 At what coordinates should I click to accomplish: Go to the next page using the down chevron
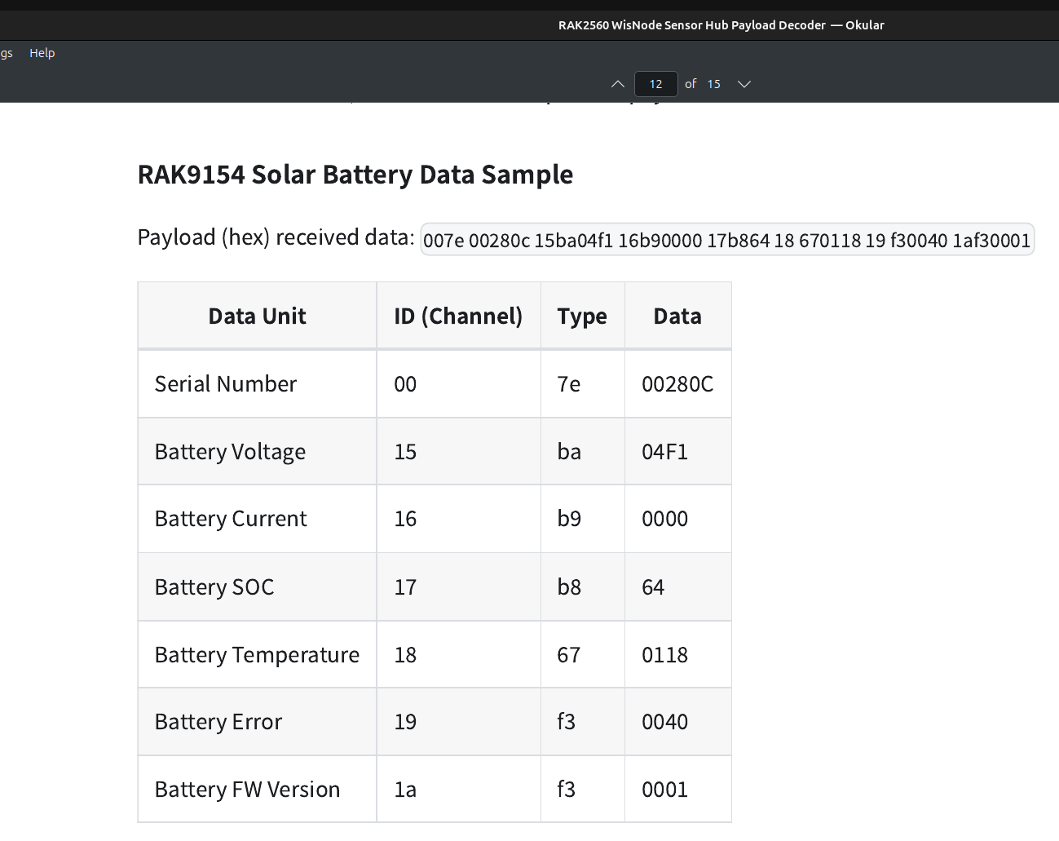pyautogui.click(x=744, y=84)
